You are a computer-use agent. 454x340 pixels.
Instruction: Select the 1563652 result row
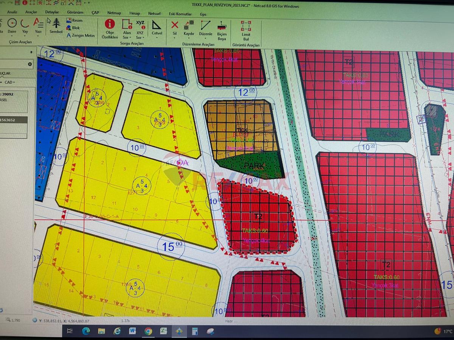click(14, 120)
